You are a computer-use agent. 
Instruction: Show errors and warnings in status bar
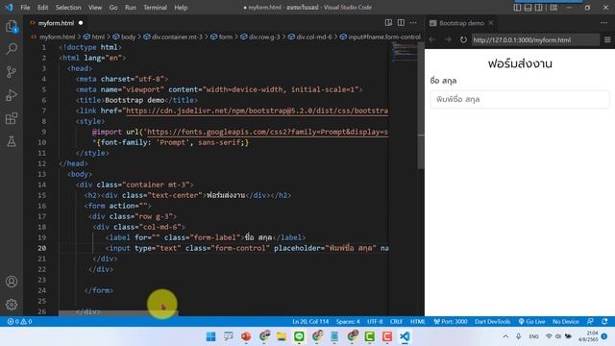click(x=19, y=322)
